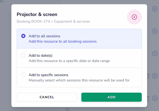Click plus-circle icon right of 'Add to specific sessions'
Screen dimensions: 159x111
coord(155,76)
